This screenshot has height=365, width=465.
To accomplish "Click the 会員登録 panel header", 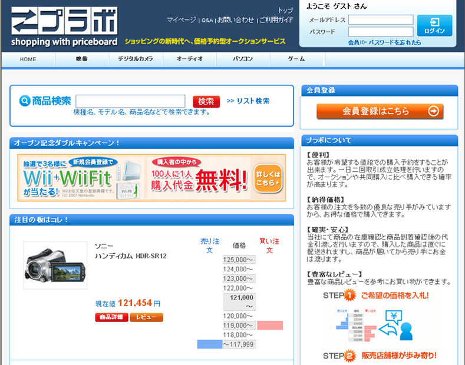I will [x=380, y=90].
